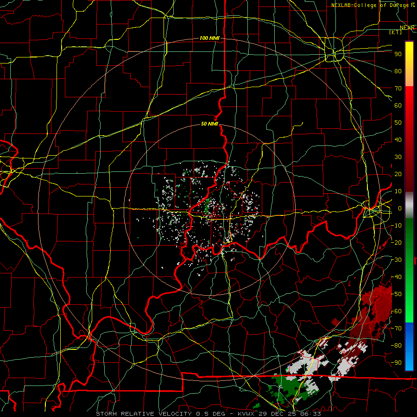Screen dimensions: 417x417
Task: Click the -10 value on velocity scale
Action: click(396, 226)
